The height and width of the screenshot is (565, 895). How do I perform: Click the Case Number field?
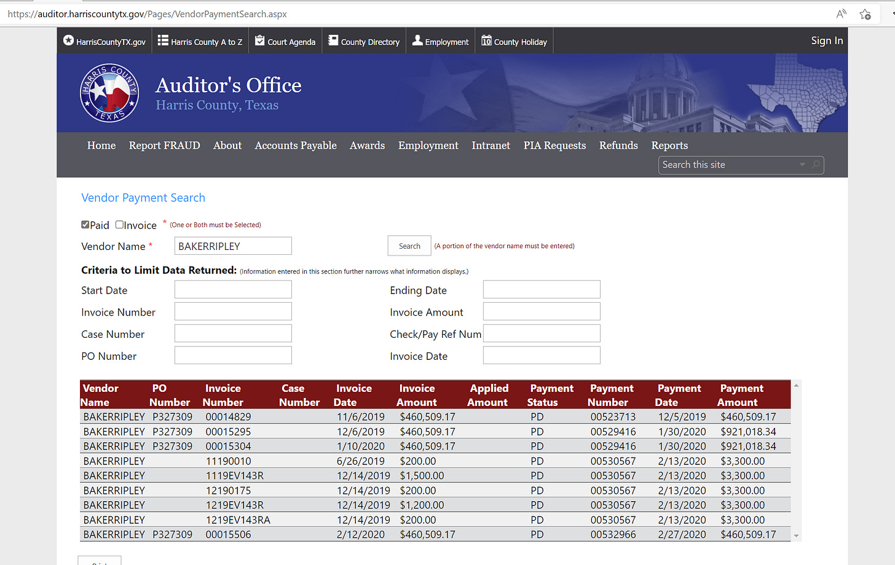coord(233,333)
